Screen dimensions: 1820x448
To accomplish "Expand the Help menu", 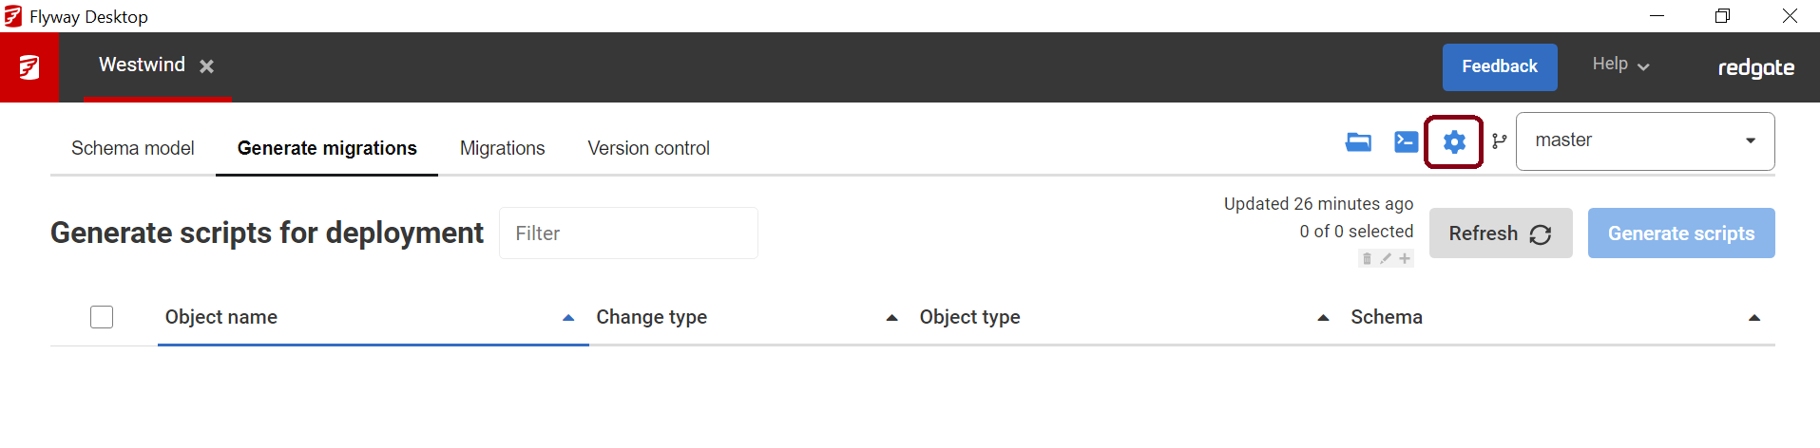I will (1620, 65).
